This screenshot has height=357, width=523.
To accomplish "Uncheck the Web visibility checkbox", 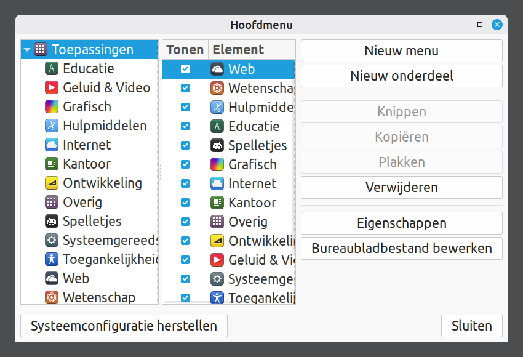I will (185, 69).
